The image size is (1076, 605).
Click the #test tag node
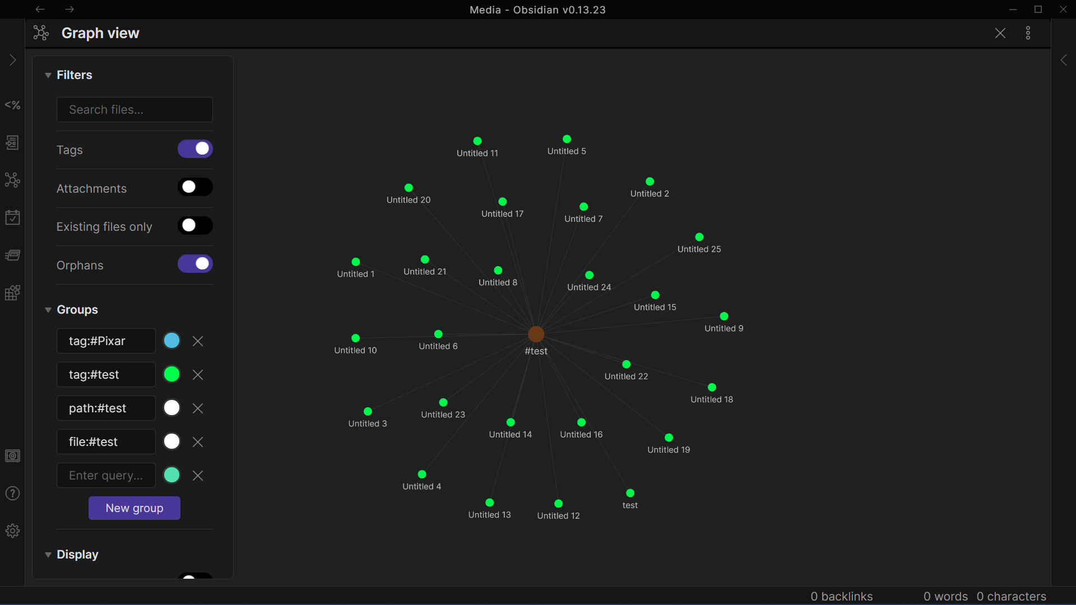[536, 334]
